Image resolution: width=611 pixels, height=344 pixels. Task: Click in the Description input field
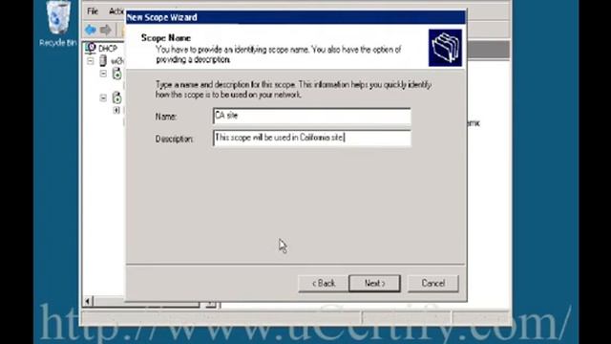pos(312,138)
